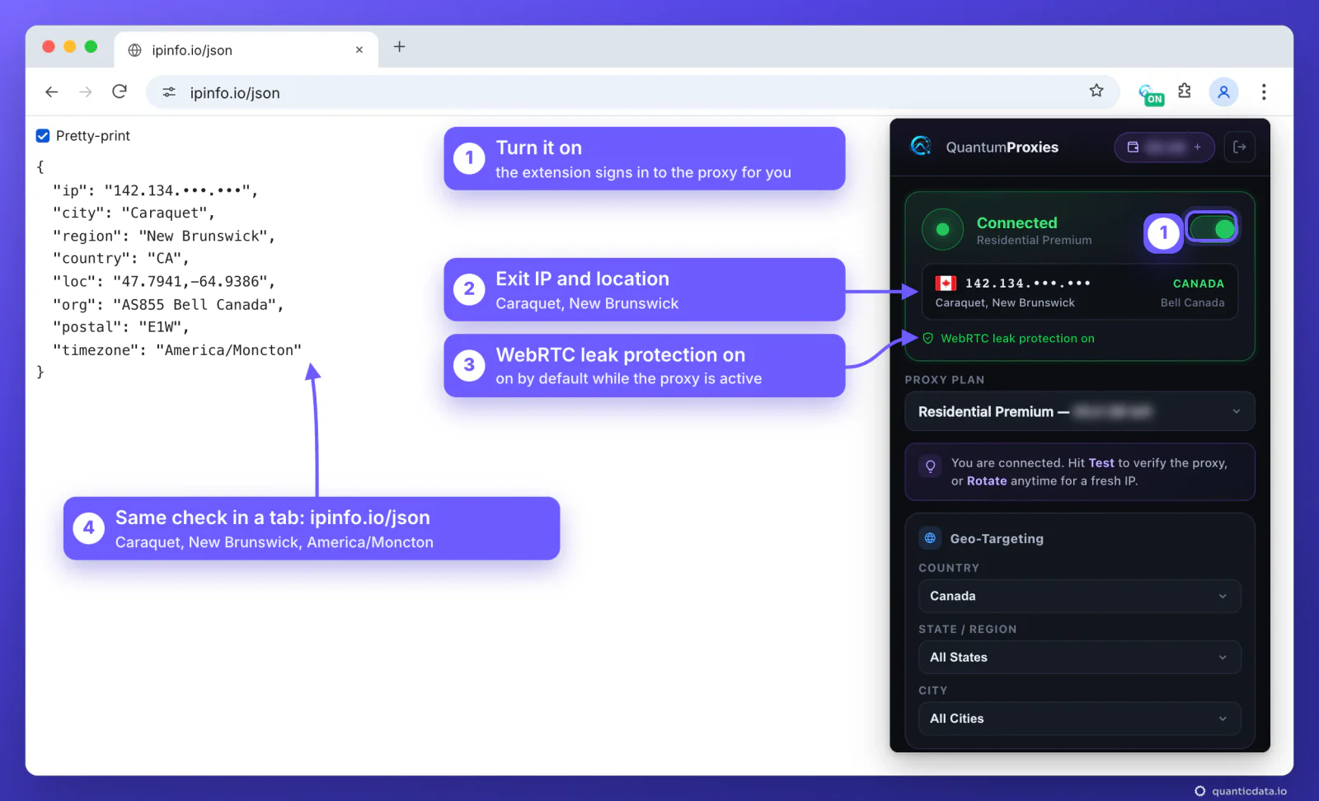Click the browser back arrow
This screenshot has height=801, width=1319.
52,91
